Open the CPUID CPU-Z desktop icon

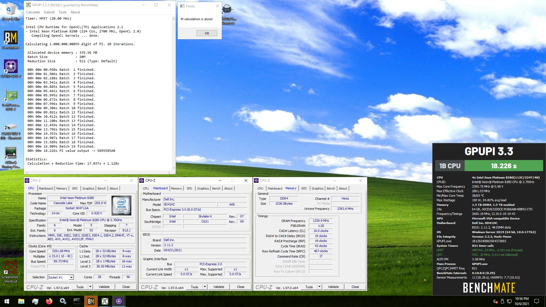click(11, 69)
